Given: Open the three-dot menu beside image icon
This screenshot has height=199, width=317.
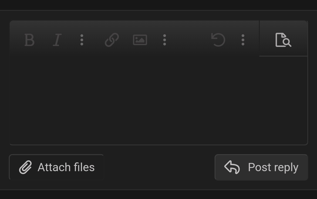Looking at the screenshot, I should pyautogui.click(x=165, y=40).
